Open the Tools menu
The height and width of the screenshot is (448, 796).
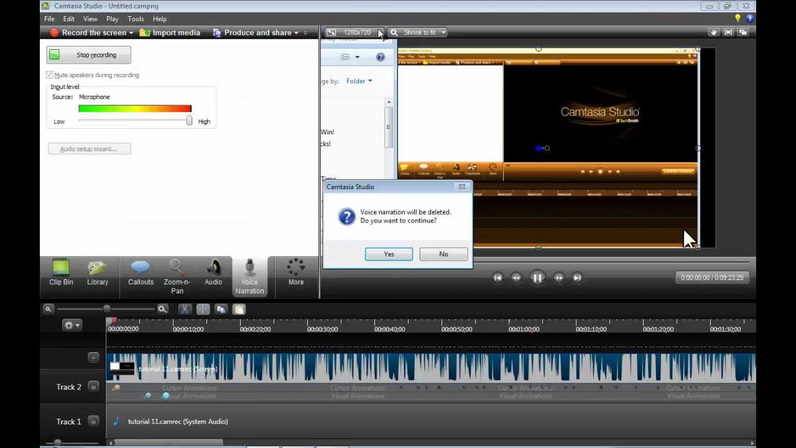136,19
